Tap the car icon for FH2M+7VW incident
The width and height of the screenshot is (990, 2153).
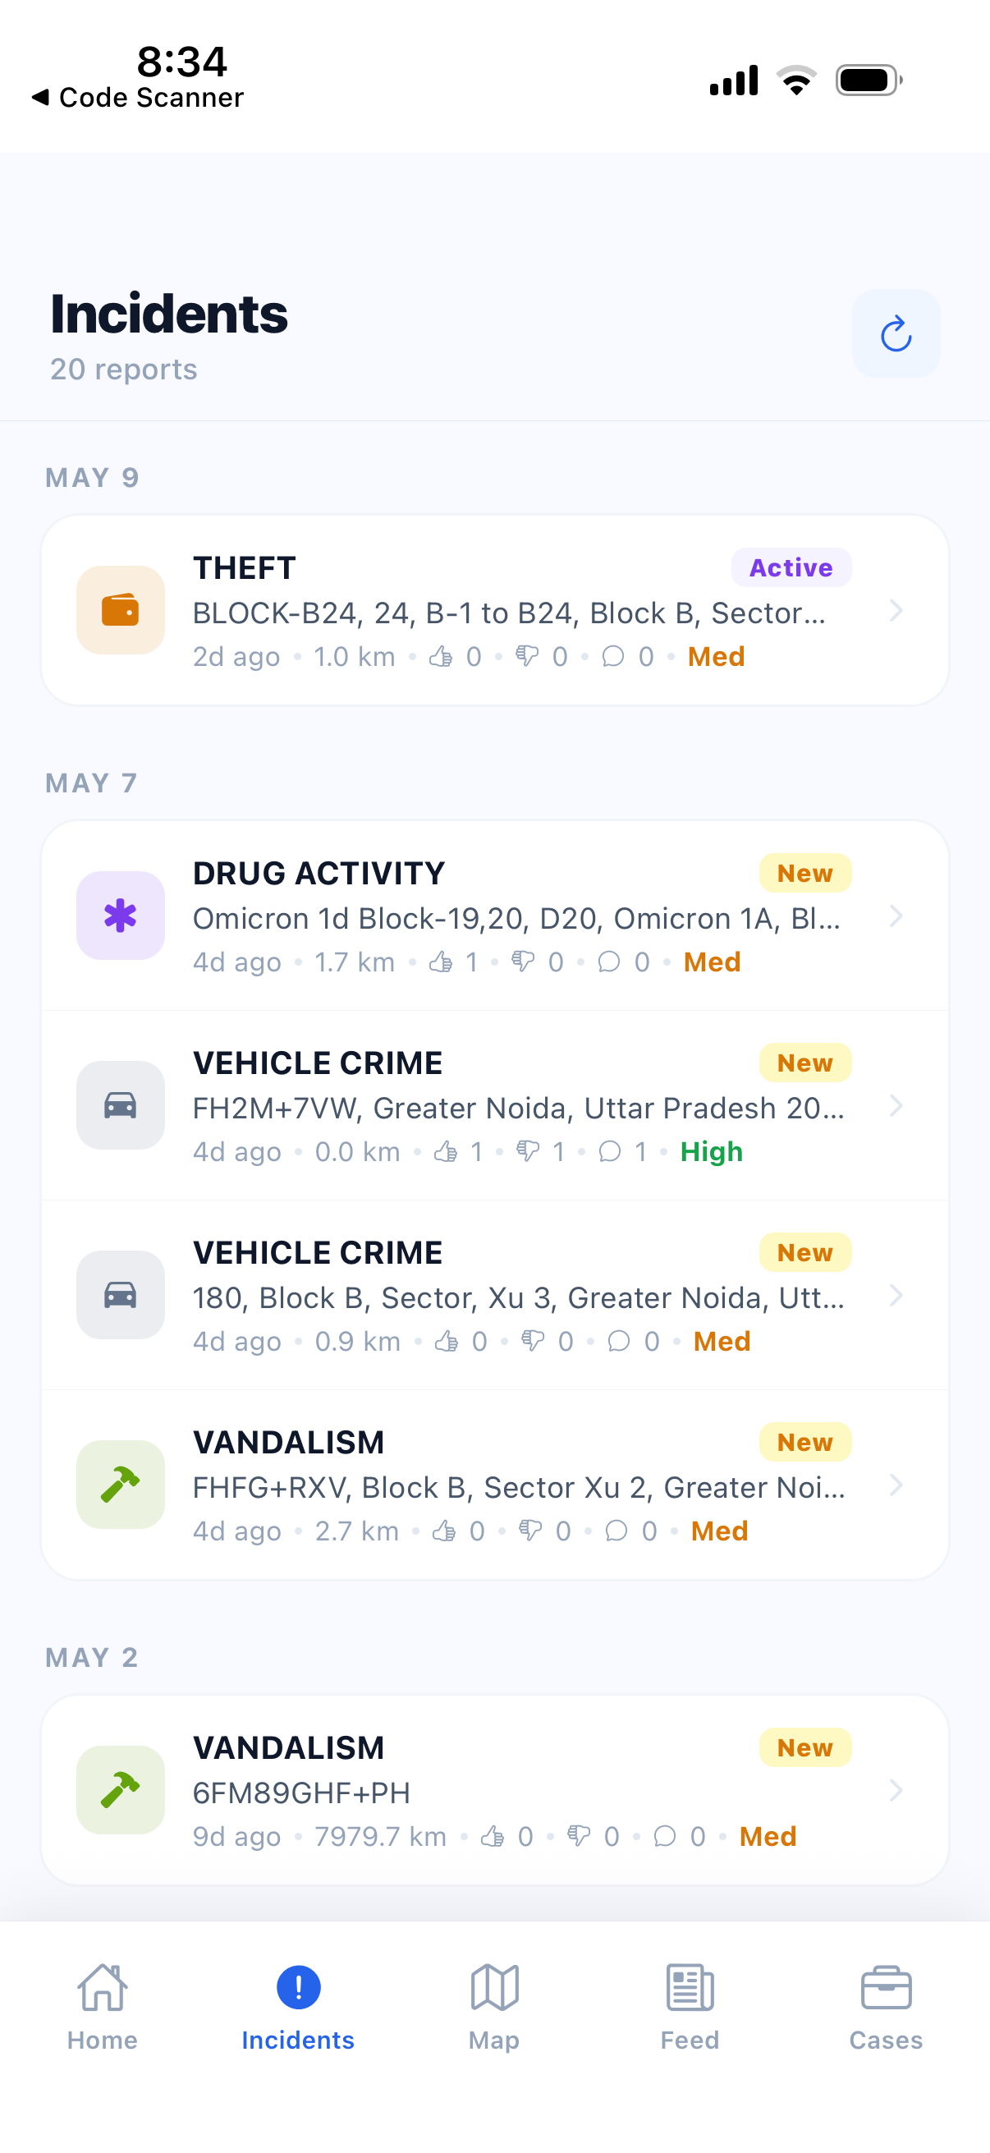coord(121,1105)
